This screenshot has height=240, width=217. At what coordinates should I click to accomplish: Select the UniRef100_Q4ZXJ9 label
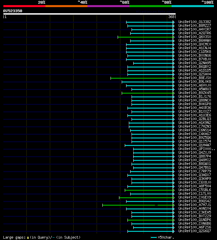coord(195,152)
